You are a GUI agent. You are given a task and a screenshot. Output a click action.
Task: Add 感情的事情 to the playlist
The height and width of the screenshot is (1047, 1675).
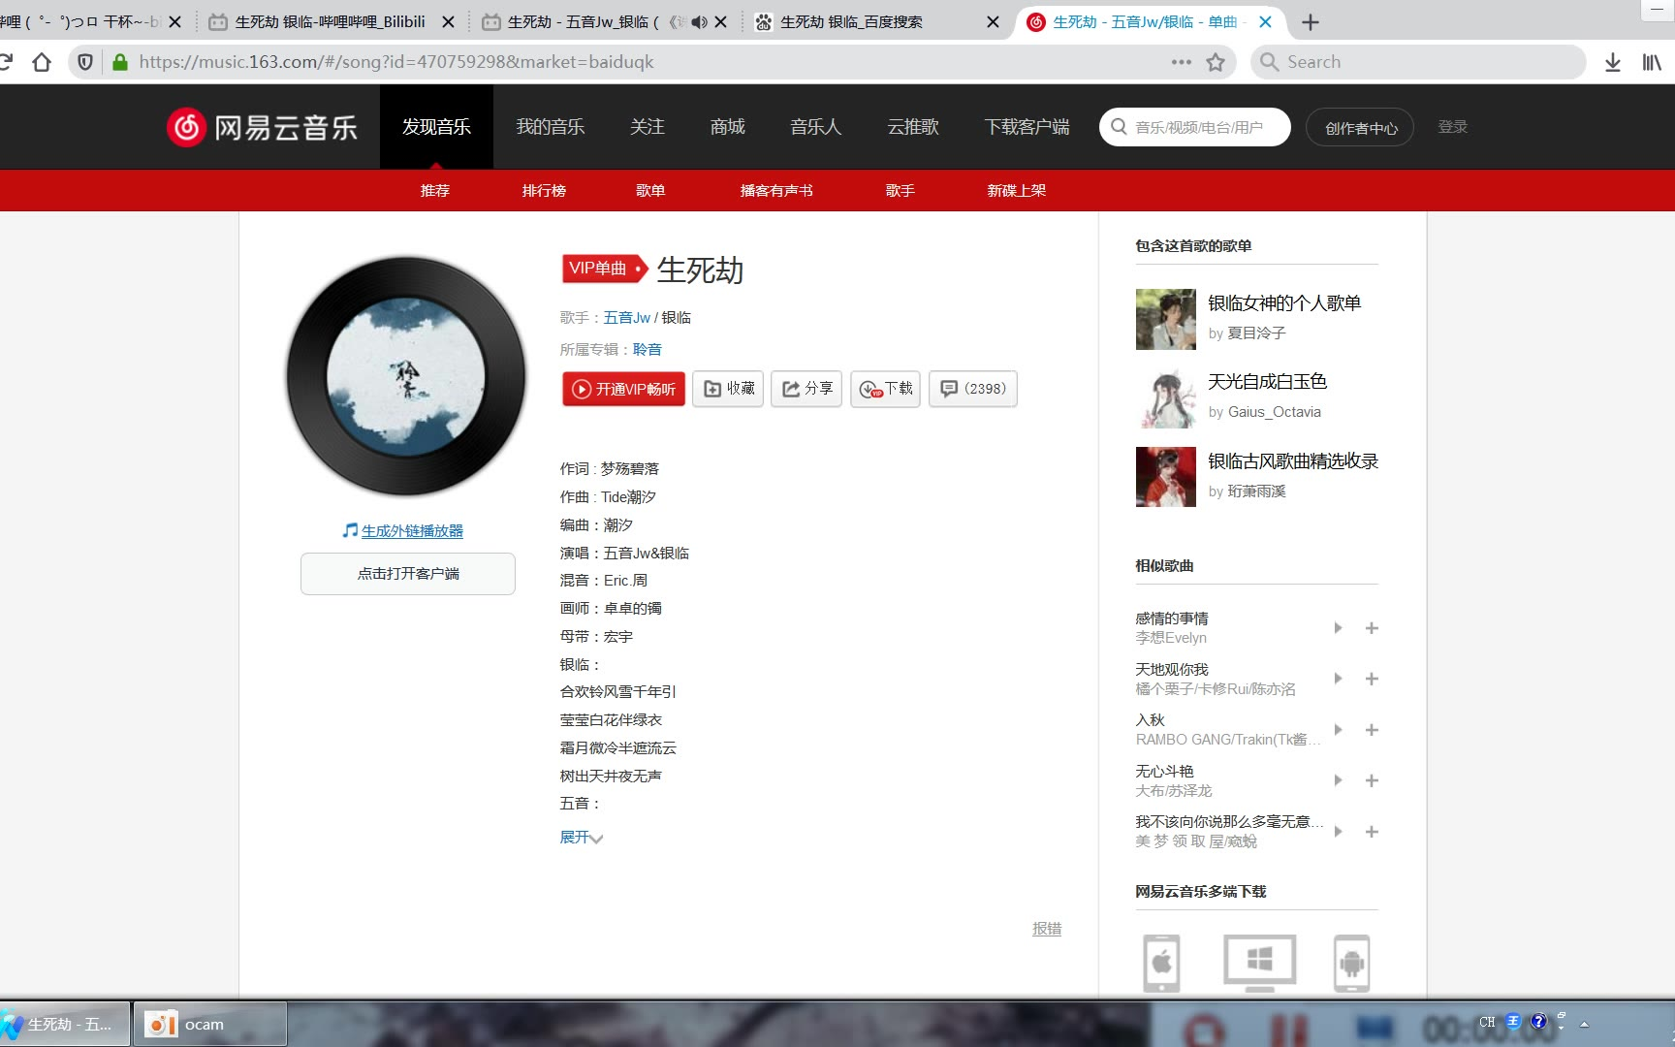coord(1372,627)
